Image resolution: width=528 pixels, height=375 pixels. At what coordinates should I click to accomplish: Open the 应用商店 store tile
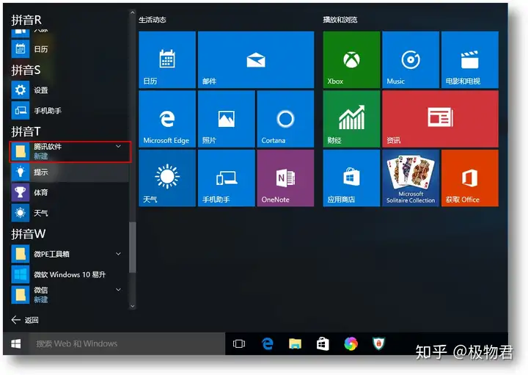point(351,178)
